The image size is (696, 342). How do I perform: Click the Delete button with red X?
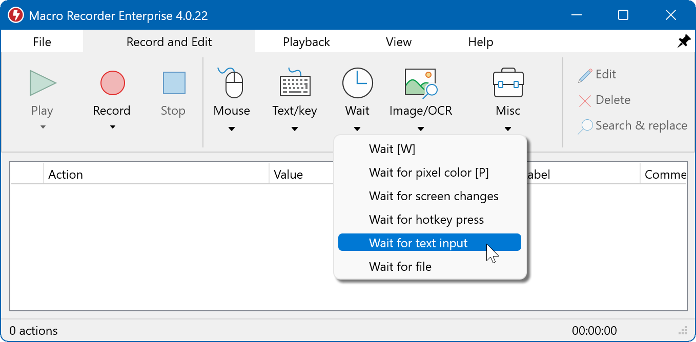coord(605,100)
